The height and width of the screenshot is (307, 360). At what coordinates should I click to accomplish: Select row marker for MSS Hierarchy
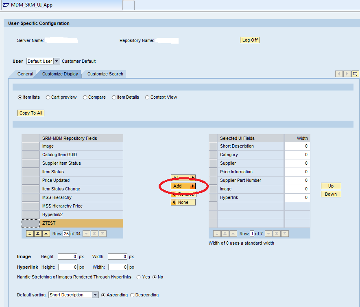31,198
